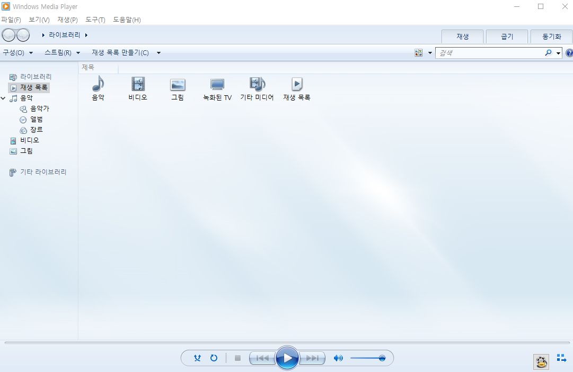The height and width of the screenshot is (372, 573).
Task: Switch to the 동기화 tab
Action: [x=551, y=37]
